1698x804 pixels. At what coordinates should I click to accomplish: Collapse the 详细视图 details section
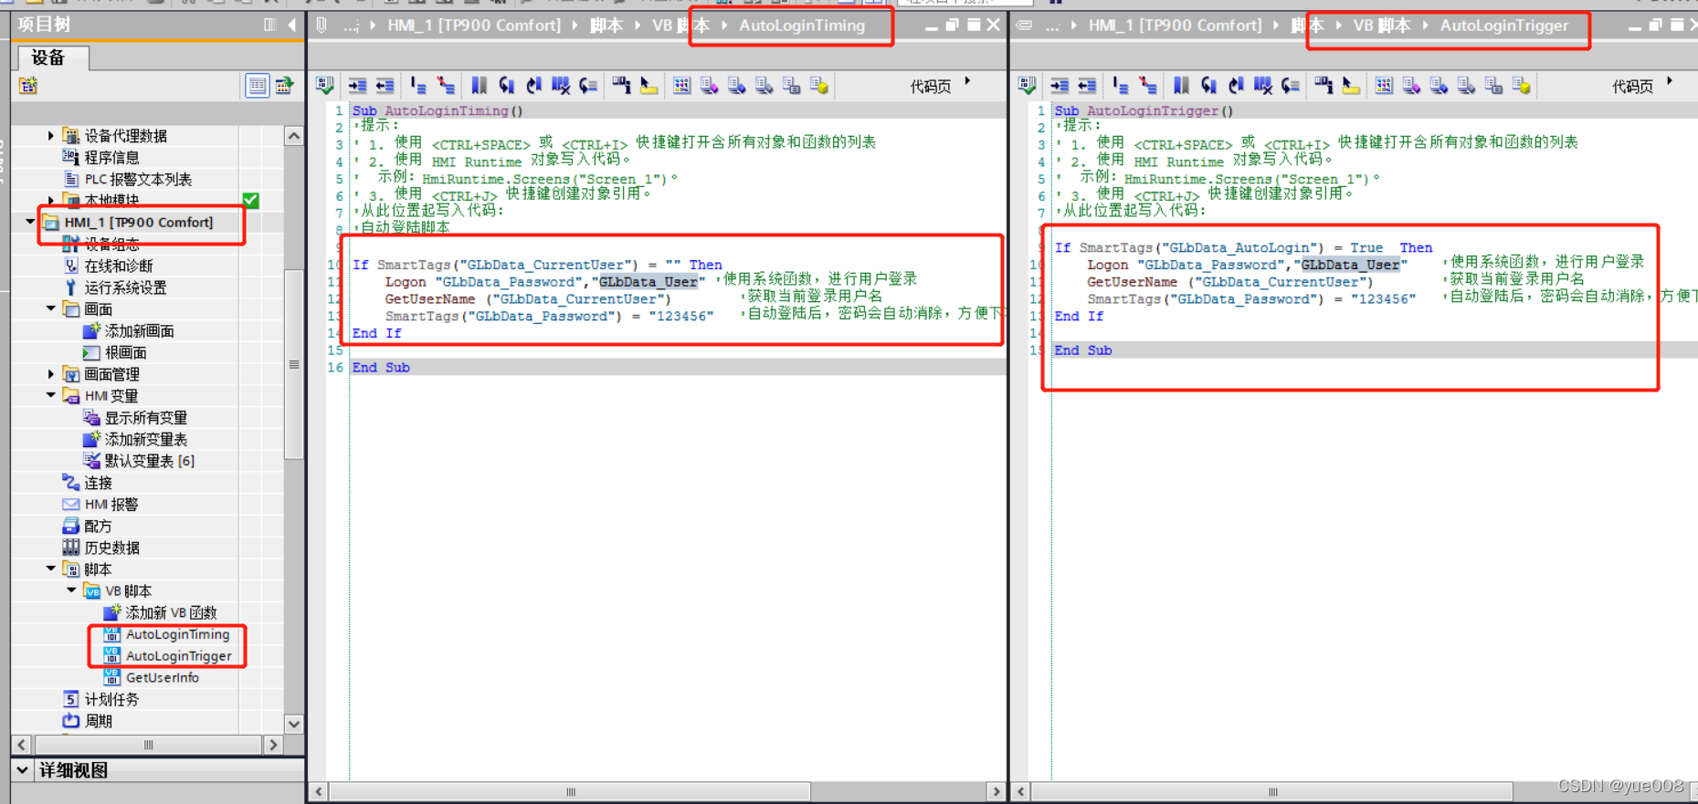tap(23, 770)
